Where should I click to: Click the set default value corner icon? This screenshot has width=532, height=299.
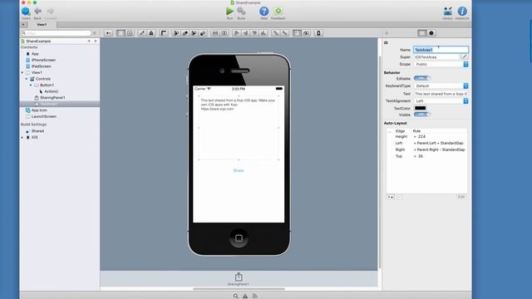[164, 33]
